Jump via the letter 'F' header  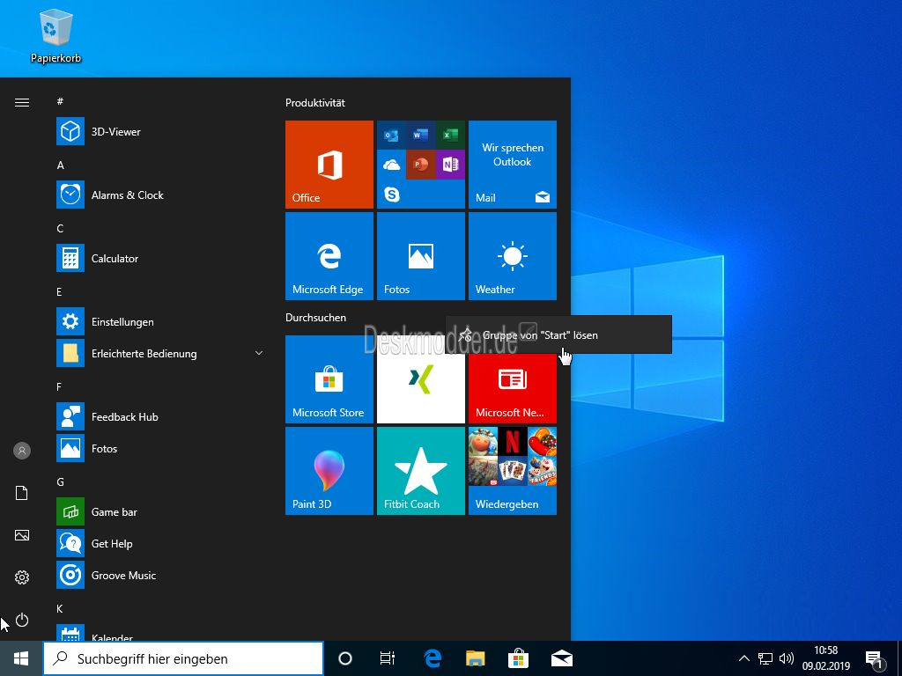tap(59, 387)
